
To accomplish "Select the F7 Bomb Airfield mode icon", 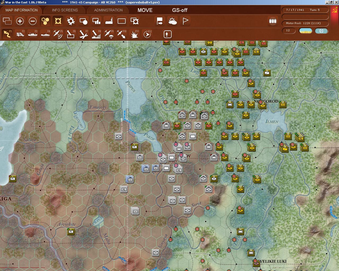I will pyautogui.click(x=83, y=34).
